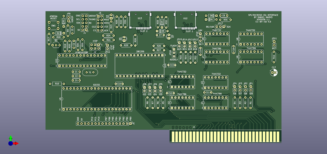The width and height of the screenshot is (327, 154).
Task: Select the C17 electrolytic capacitor
Action: click(x=274, y=73)
